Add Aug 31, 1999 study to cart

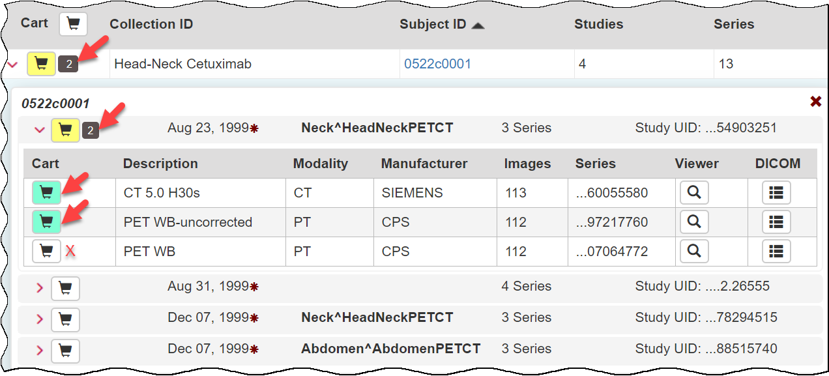point(65,287)
